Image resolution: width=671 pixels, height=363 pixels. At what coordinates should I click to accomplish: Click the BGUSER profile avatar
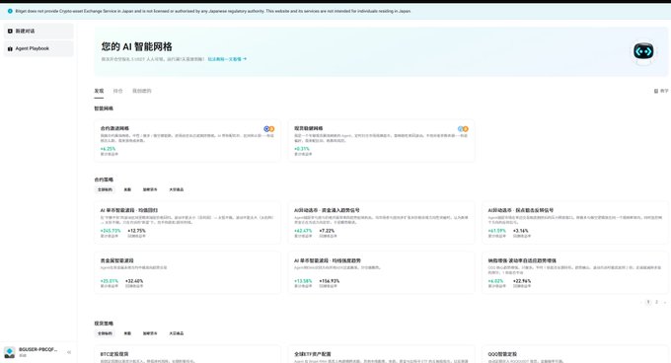pos(10,352)
